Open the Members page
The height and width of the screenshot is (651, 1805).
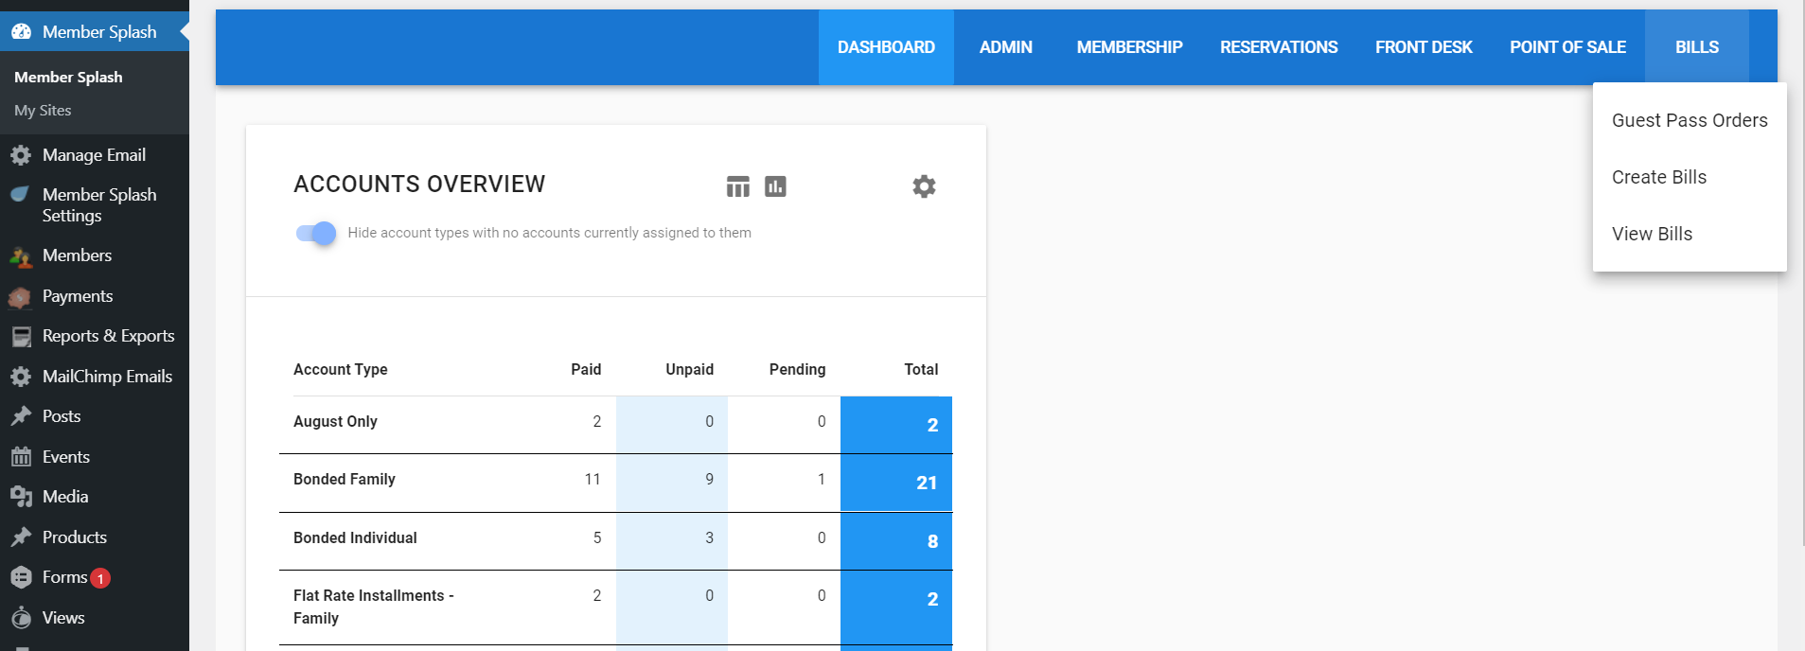point(77,255)
